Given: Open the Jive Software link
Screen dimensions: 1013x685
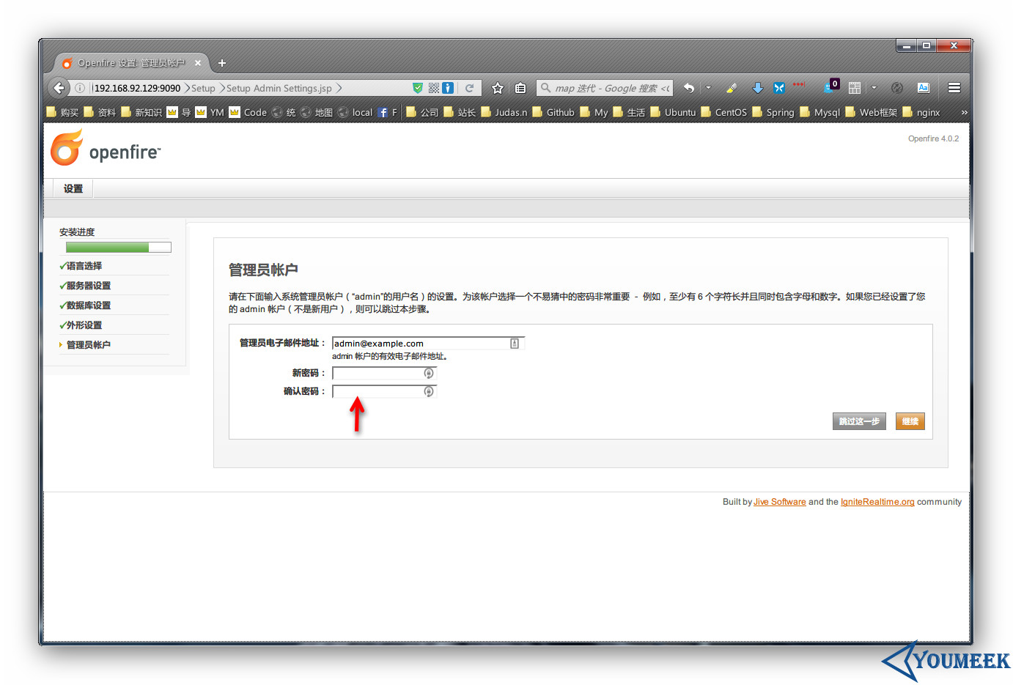Looking at the screenshot, I should point(779,502).
